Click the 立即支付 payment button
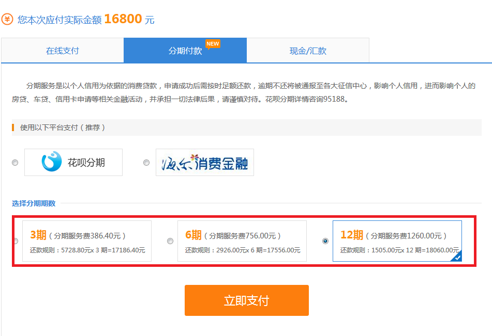Viewport: 492px width, 336px height. (246, 300)
